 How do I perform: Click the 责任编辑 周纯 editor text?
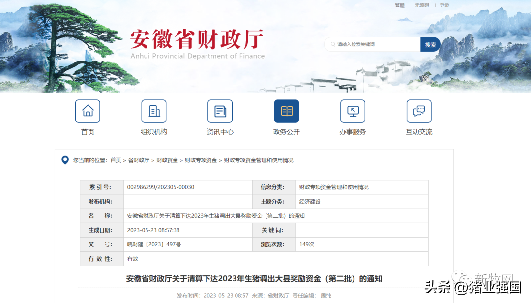(312, 296)
